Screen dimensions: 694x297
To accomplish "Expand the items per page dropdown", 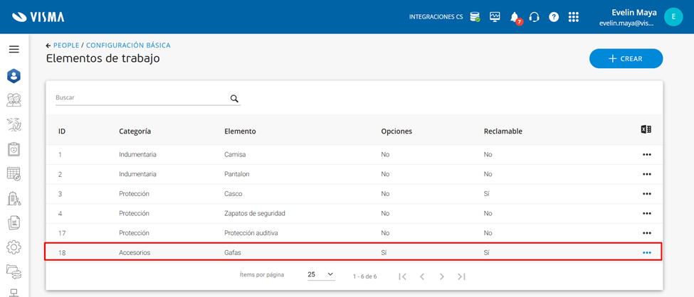I will pyautogui.click(x=321, y=275).
